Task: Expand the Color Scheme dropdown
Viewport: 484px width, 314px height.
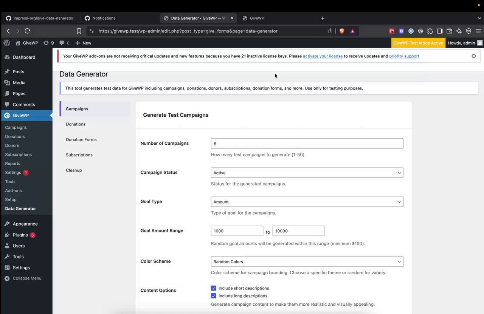Action: pyautogui.click(x=307, y=261)
